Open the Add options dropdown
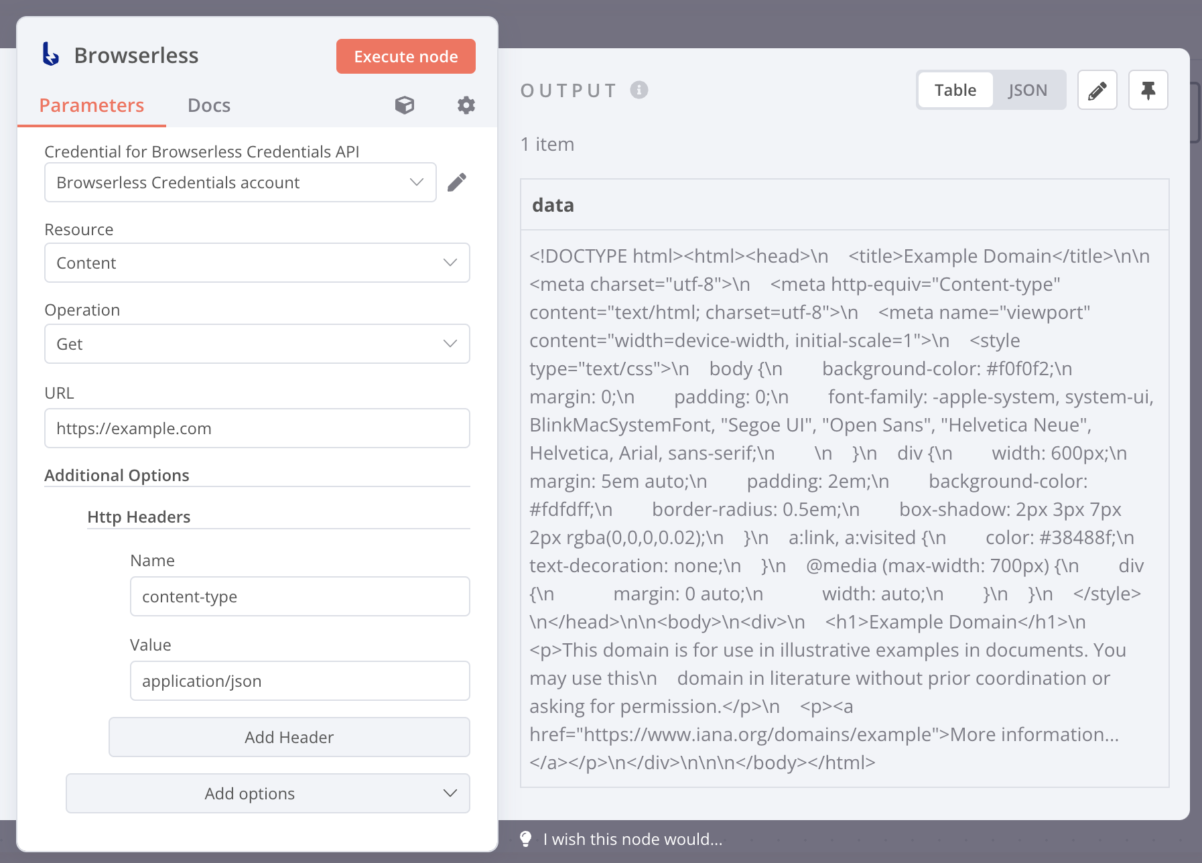This screenshot has height=863, width=1202. 268,793
